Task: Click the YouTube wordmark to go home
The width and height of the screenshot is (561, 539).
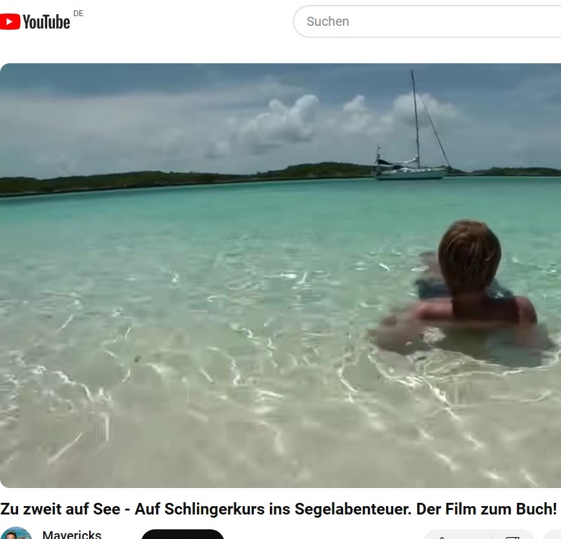Action: [46, 22]
